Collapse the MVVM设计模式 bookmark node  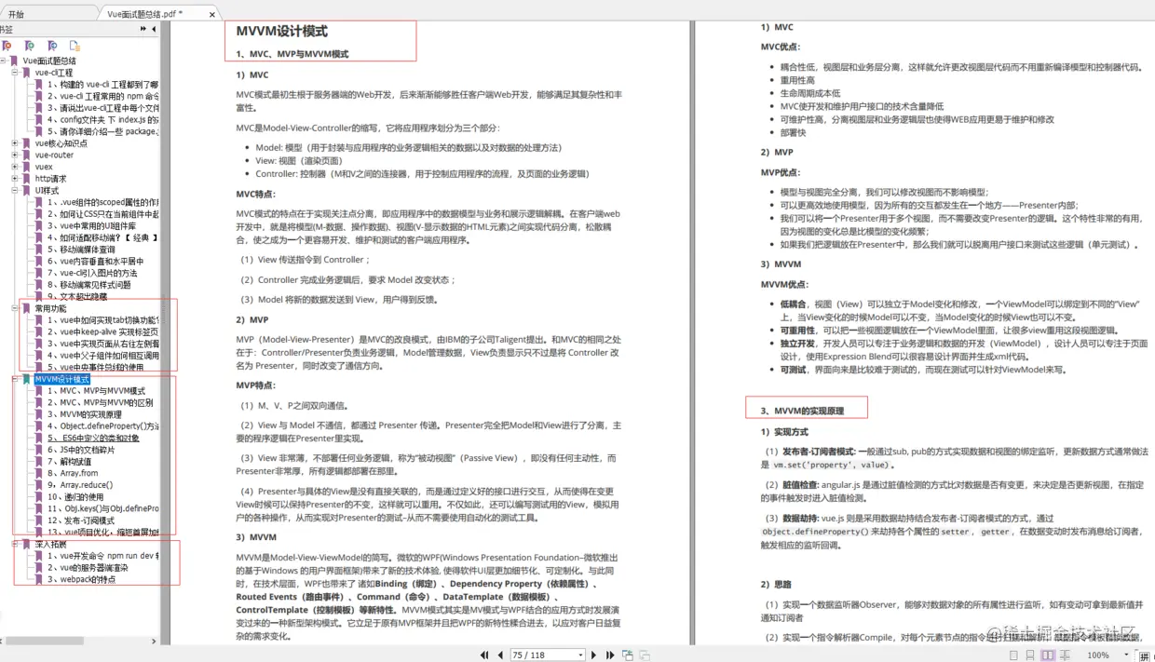point(15,379)
